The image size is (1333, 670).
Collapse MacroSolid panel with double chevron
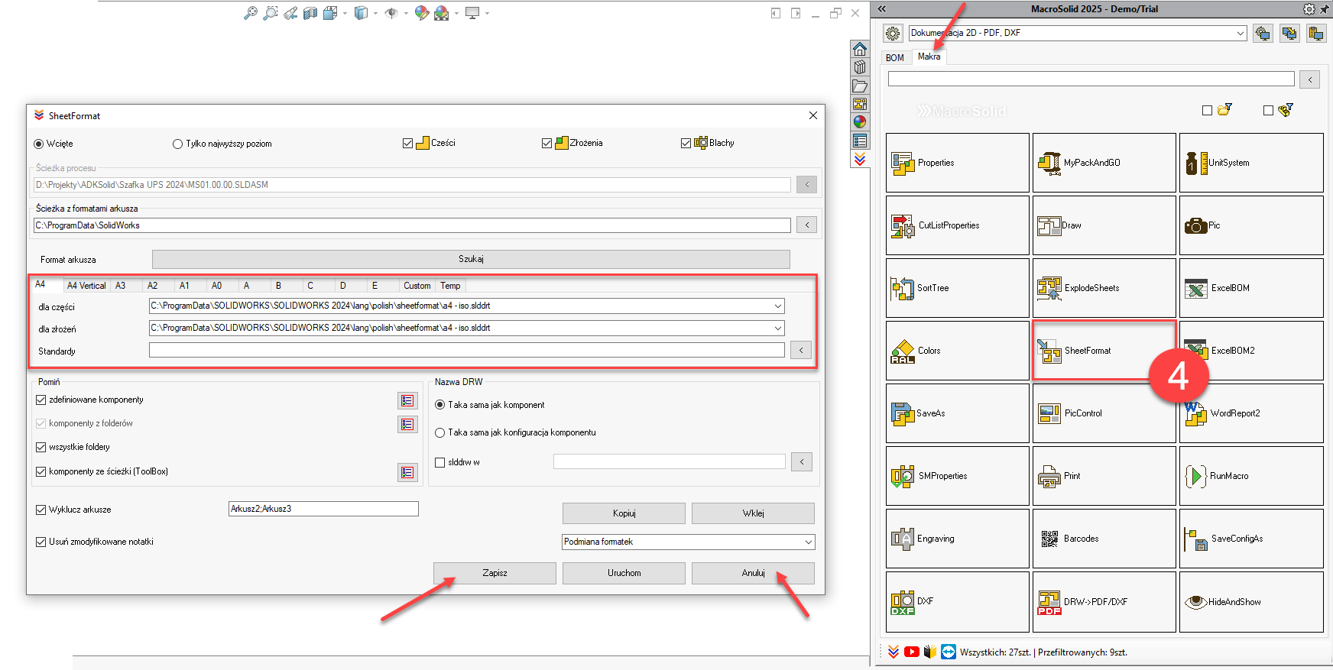point(881,9)
